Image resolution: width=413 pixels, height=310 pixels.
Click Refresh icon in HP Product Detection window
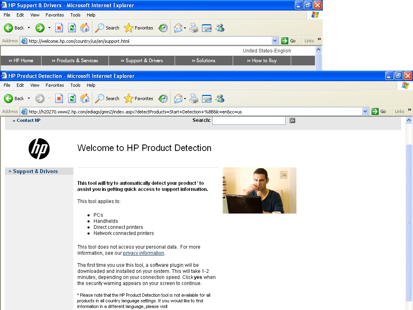[x=72, y=98]
